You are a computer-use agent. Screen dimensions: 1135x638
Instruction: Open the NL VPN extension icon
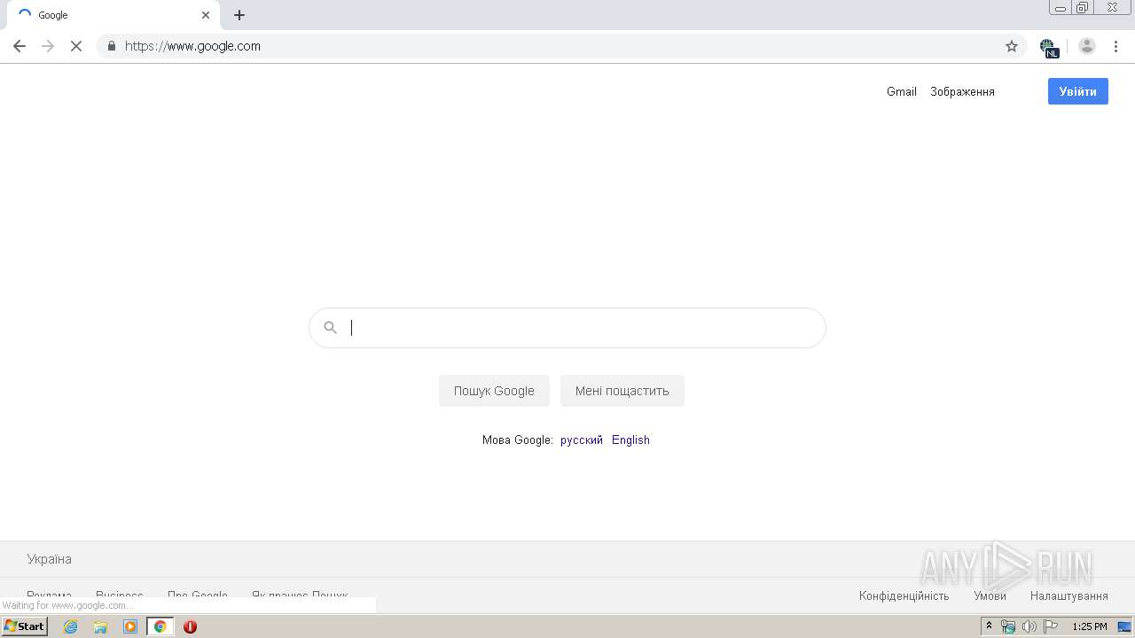coord(1049,47)
